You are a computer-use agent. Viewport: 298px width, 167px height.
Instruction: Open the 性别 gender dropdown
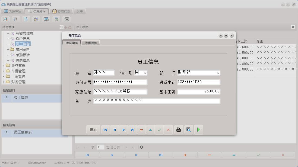point(145,73)
